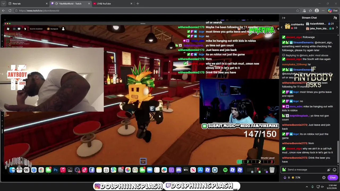Open the emote picker smiley icon

[334, 170]
